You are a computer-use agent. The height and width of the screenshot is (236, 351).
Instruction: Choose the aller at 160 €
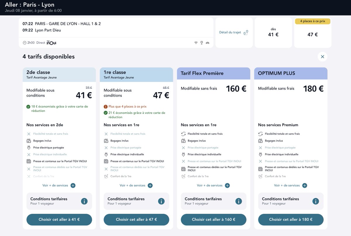[x=214, y=220]
